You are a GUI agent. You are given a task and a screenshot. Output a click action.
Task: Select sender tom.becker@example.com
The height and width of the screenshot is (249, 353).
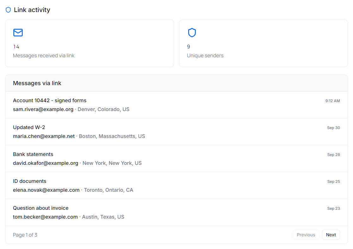pyautogui.click(x=46, y=217)
